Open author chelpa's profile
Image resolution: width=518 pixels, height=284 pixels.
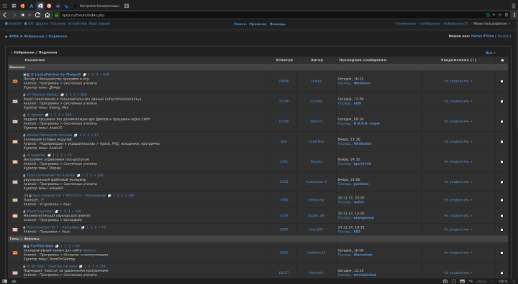[316, 81]
